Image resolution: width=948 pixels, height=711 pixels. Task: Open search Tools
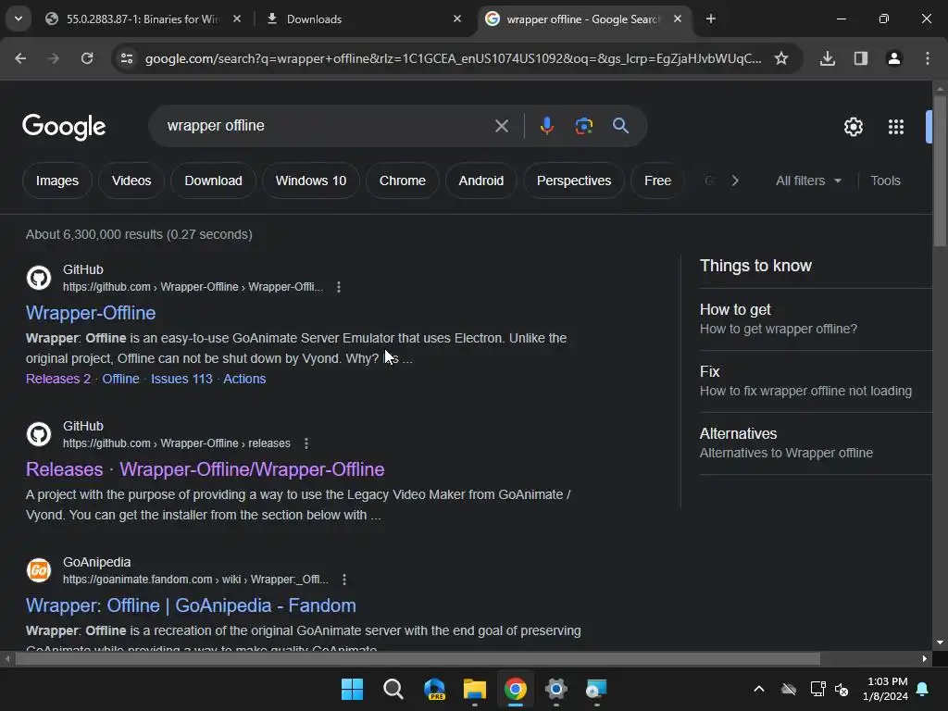(x=885, y=181)
